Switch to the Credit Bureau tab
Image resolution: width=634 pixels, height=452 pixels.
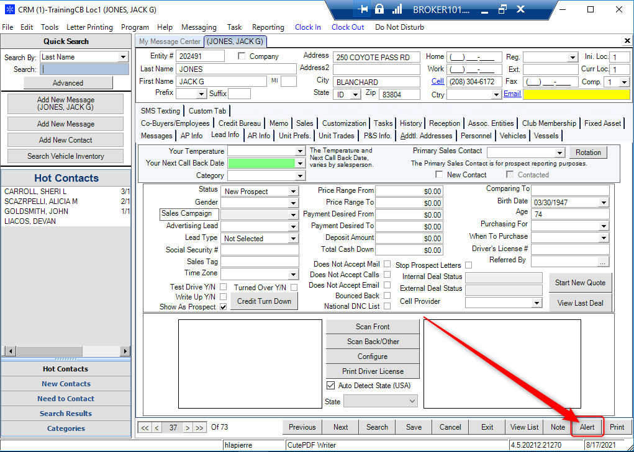pyautogui.click(x=239, y=123)
